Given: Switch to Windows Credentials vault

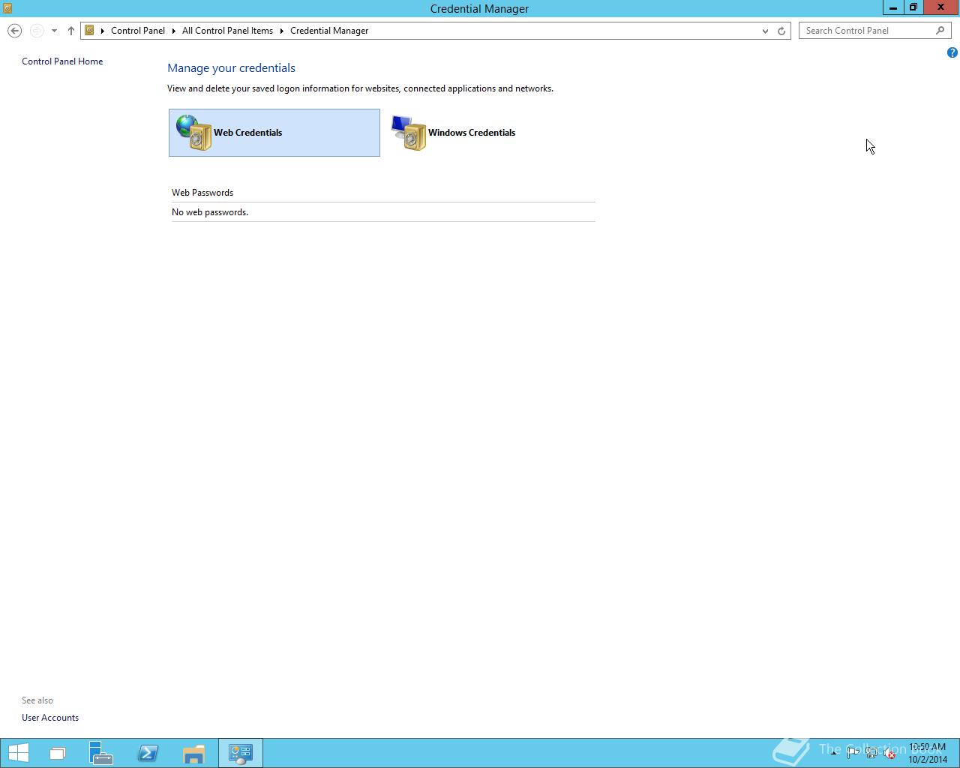Looking at the screenshot, I should (x=454, y=133).
